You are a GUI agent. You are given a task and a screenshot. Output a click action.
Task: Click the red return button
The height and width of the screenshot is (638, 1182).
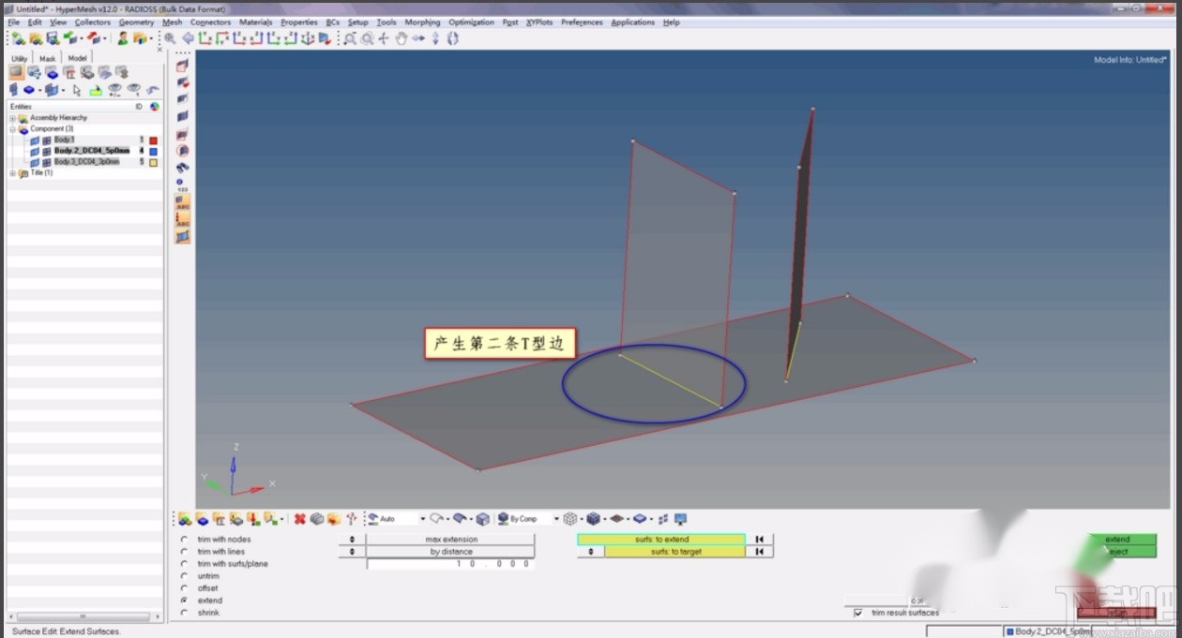1116,613
